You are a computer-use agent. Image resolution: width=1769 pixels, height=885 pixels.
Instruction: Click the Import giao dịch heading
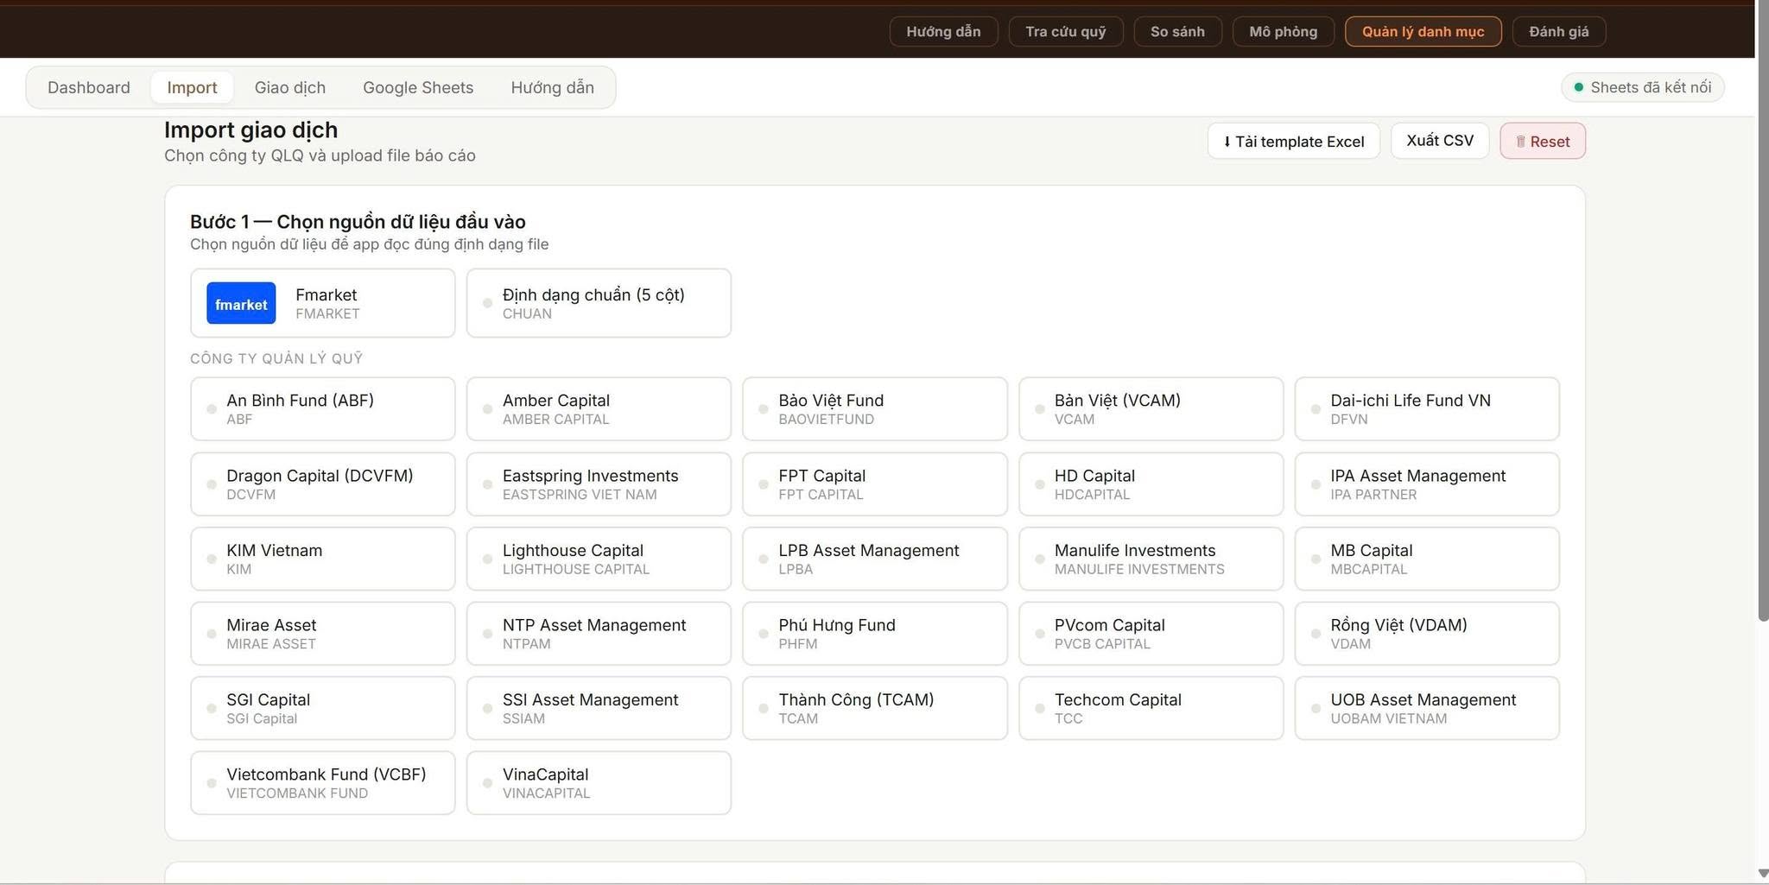click(x=250, y=130)
